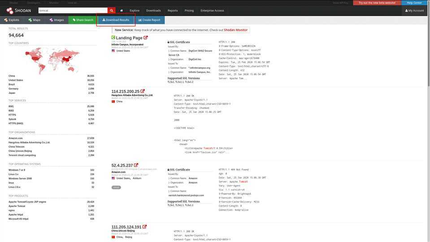Screen dimensions: 430x242
Task: Click the China flag under 111.205.124.191
Action: point(113,237)
